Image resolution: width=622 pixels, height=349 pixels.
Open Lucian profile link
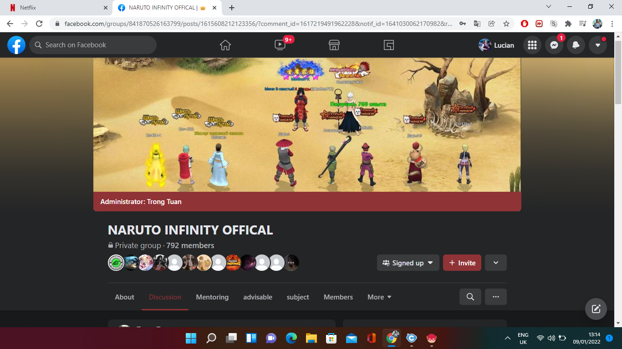(496, 45)
